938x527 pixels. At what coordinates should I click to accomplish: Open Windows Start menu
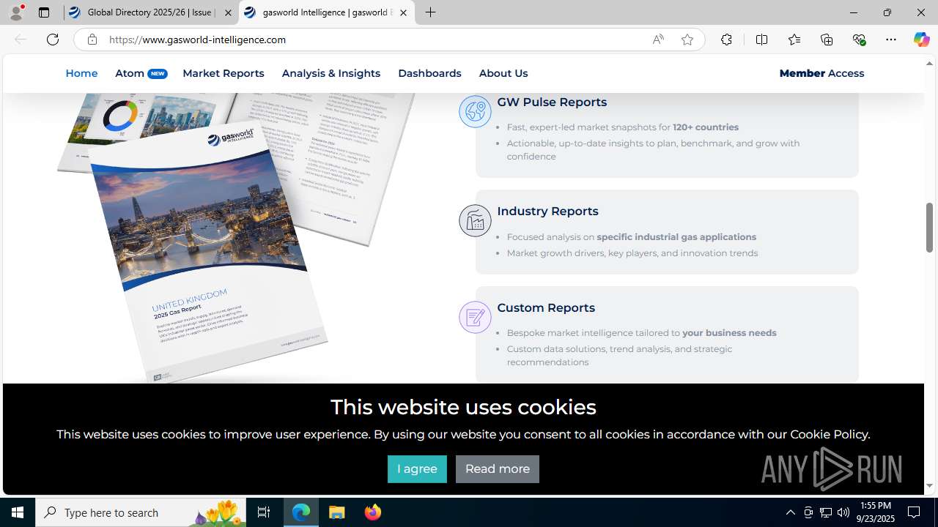pos(18,512)
